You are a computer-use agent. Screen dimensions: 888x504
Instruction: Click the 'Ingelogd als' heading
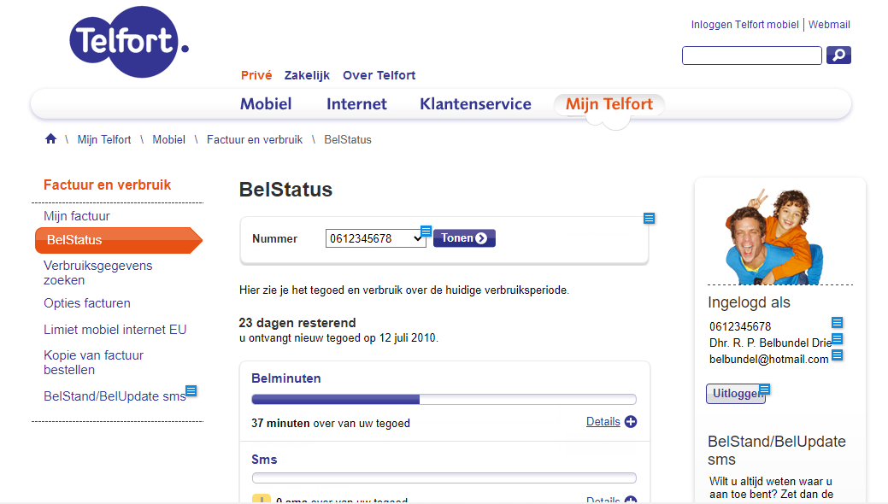click(x=749, y=302)
